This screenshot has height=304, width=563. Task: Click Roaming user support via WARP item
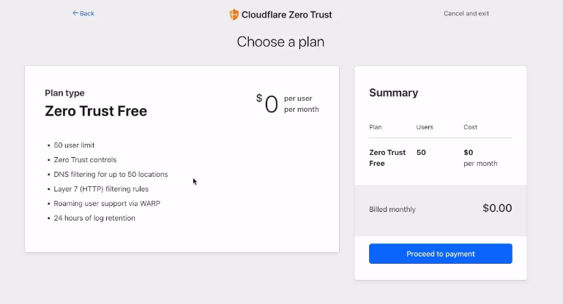pyautogui.click(x=107, y=203)
